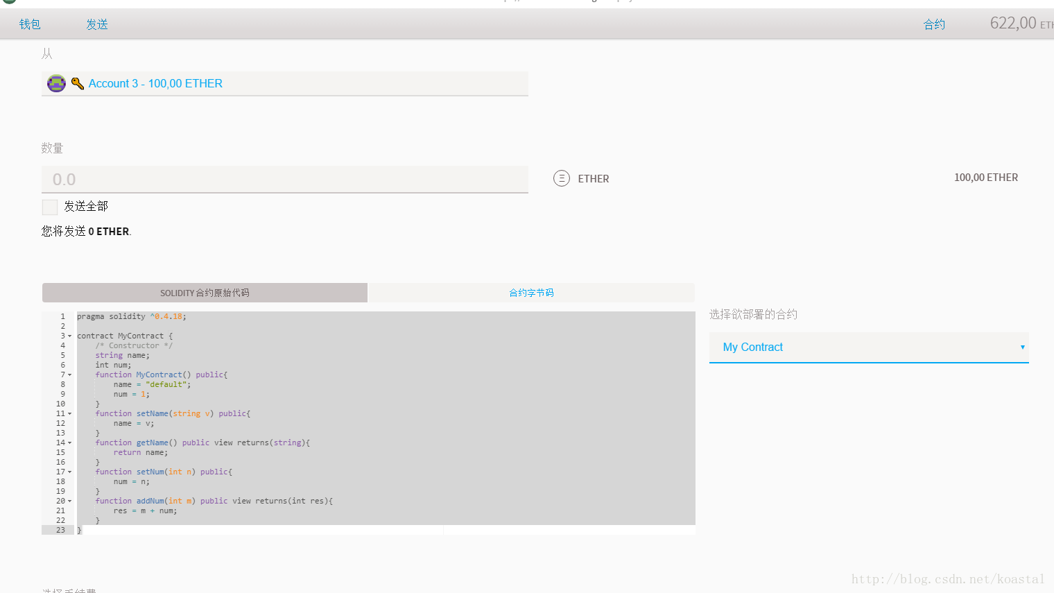This screenshot has width=1054, height=593.
Task: Collapse the code fold arrow on line 14
Action: [x=70, y=443]
